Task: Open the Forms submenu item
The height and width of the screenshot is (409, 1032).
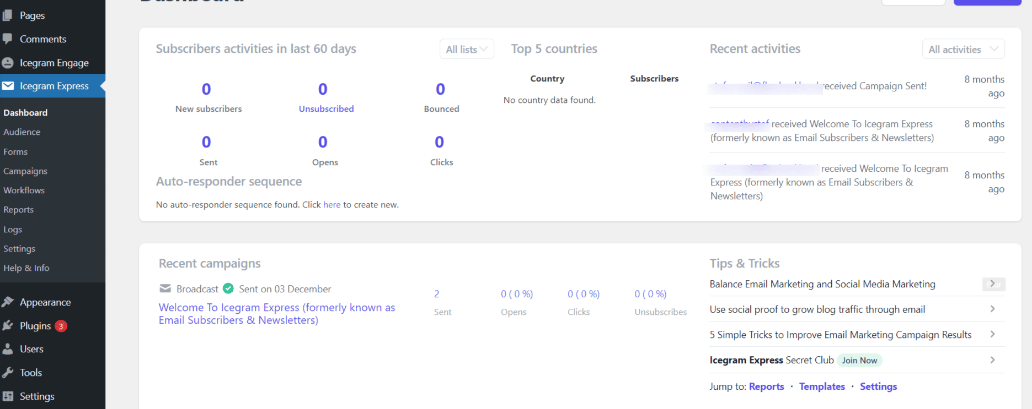Action: point(15,152)
